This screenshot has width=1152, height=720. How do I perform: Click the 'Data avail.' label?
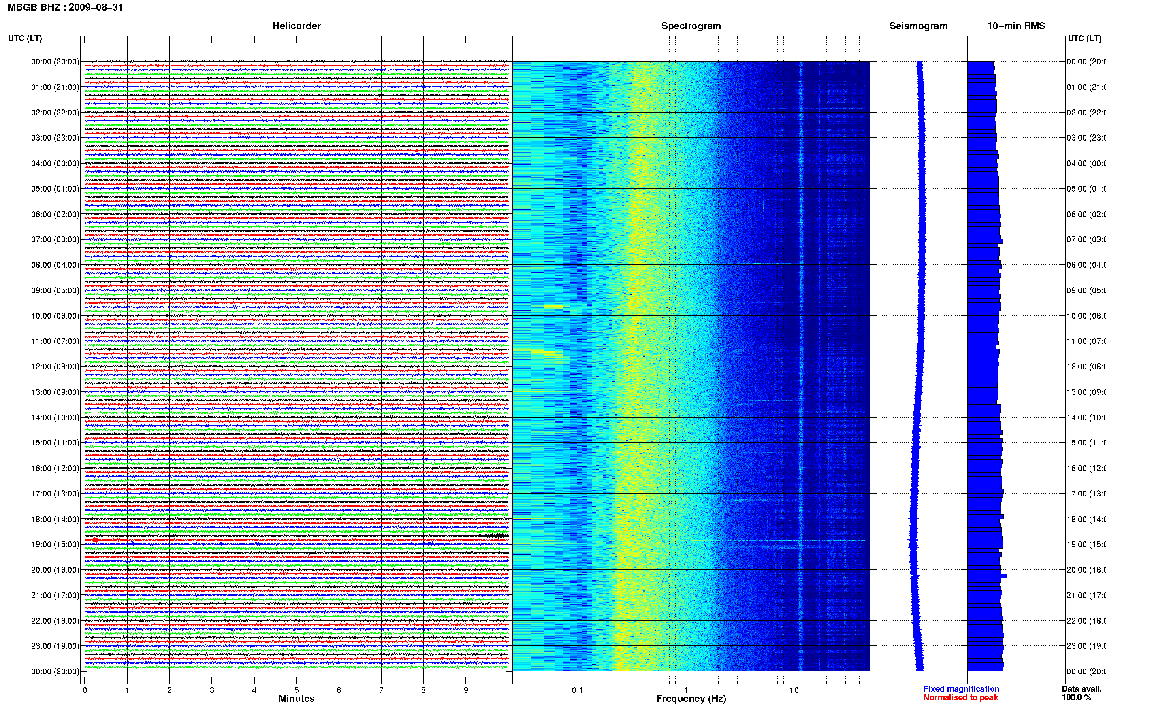pyautogui.click(x=1082, y=689)
